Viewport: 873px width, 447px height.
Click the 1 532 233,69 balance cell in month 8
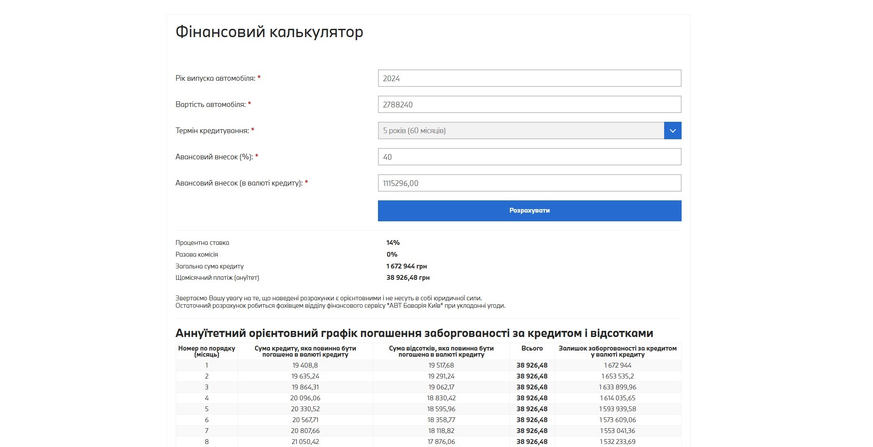[x=617, y=442]
